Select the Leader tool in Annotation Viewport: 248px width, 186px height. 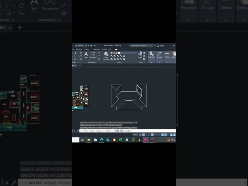99,56
